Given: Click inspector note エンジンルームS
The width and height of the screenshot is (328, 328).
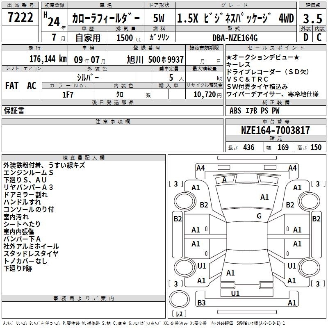Looking at the screenshot, I should 28,173.
